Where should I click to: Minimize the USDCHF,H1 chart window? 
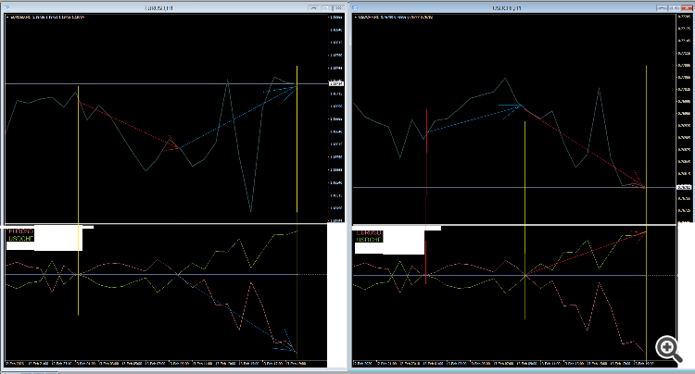coord(663,8)
